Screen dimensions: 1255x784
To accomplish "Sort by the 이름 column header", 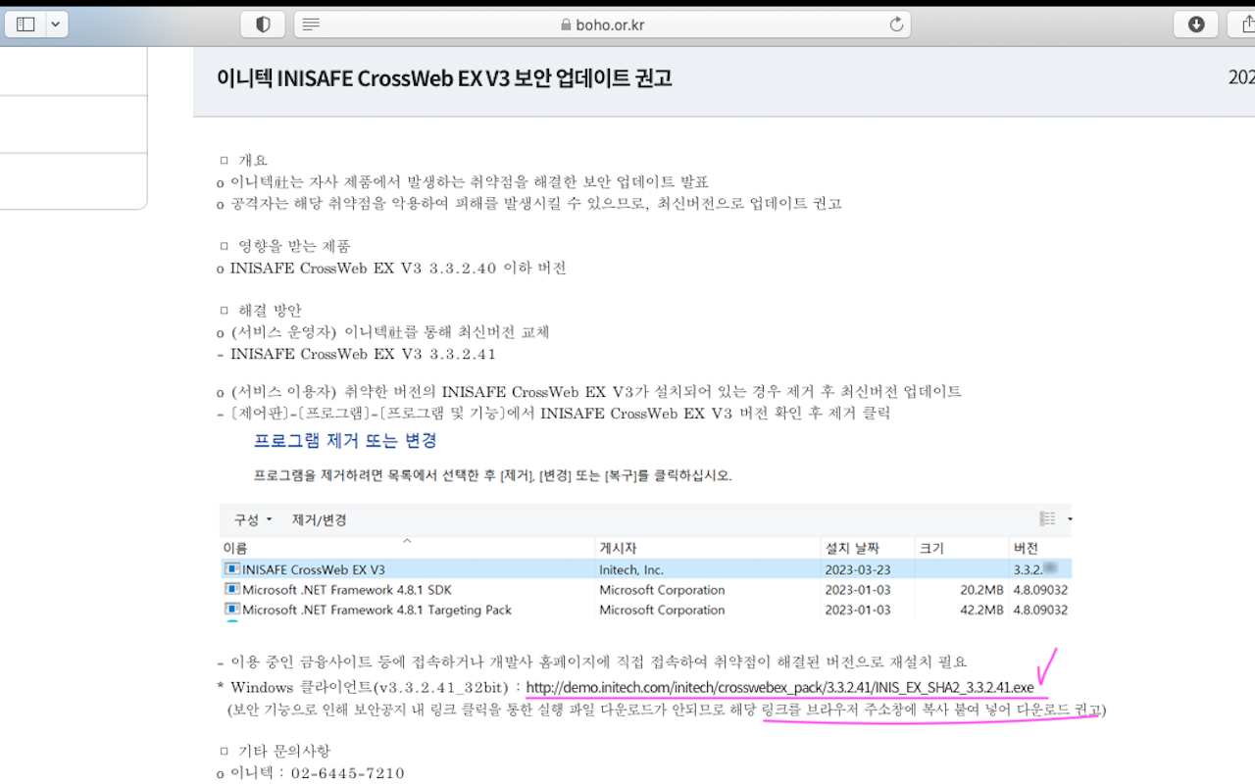I will coord(235,548).
